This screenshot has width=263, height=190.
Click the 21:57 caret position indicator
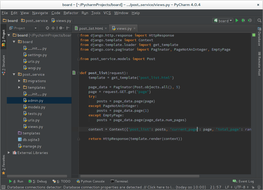tap(216, 187)
